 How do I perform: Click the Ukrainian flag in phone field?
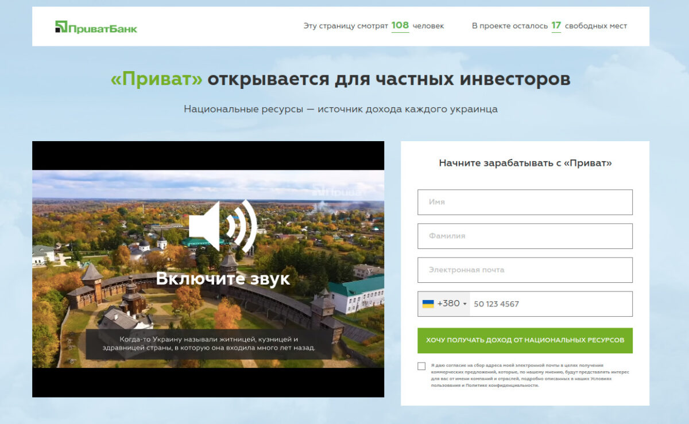[428, 304]
